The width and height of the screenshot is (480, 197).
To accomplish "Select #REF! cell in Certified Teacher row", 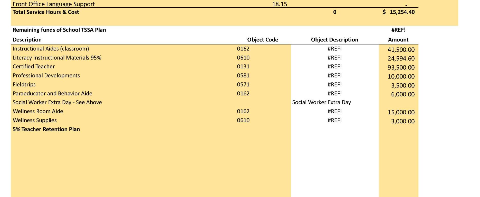I will [334, 67].
